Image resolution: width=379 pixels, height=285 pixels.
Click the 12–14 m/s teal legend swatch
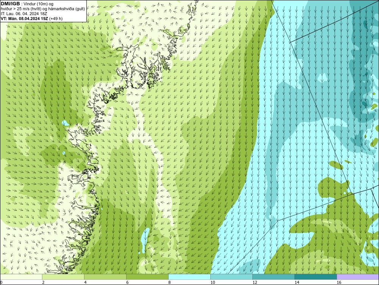point(274,277)
